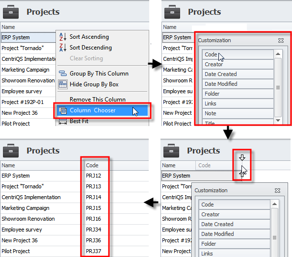The height and width of the screenshot is (257, 292).
Task: Click the scrollbar thumb in upper Customization list
Action: (x=278, y=87)
